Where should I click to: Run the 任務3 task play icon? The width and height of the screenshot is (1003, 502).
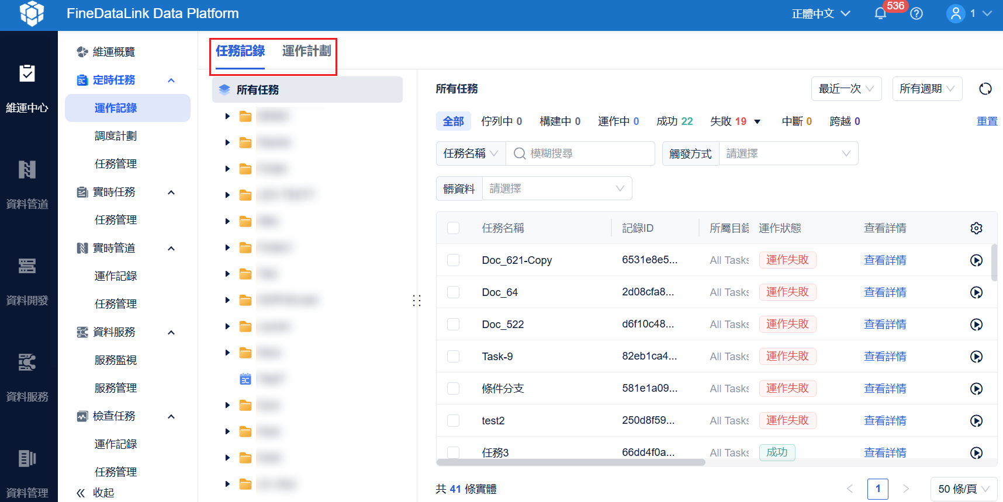[976, 452]
